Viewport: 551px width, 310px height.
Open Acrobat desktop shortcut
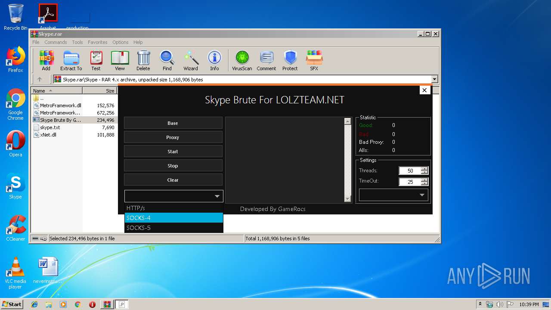pyautogui.click(x=48, y=17)
